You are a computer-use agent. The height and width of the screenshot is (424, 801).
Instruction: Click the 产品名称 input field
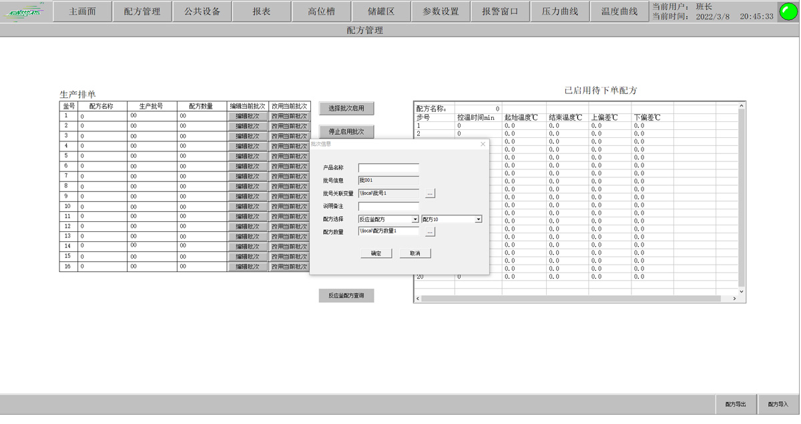[x=388, y=168]
